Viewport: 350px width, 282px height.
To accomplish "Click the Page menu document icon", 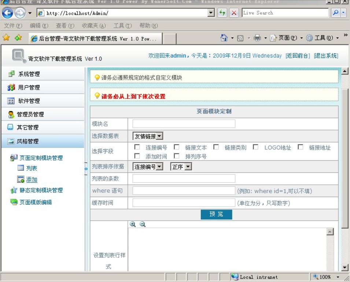I will [x=273, y=38].
